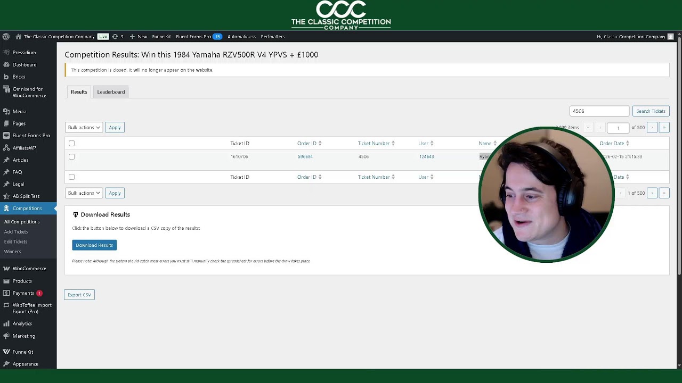The image size is (682, 383).
Task: Click the WooCommerce icon in the sidebar
Action: click(6, 269)
